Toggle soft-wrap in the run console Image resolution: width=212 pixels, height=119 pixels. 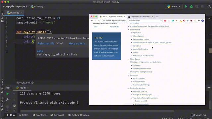click(14, 105)
